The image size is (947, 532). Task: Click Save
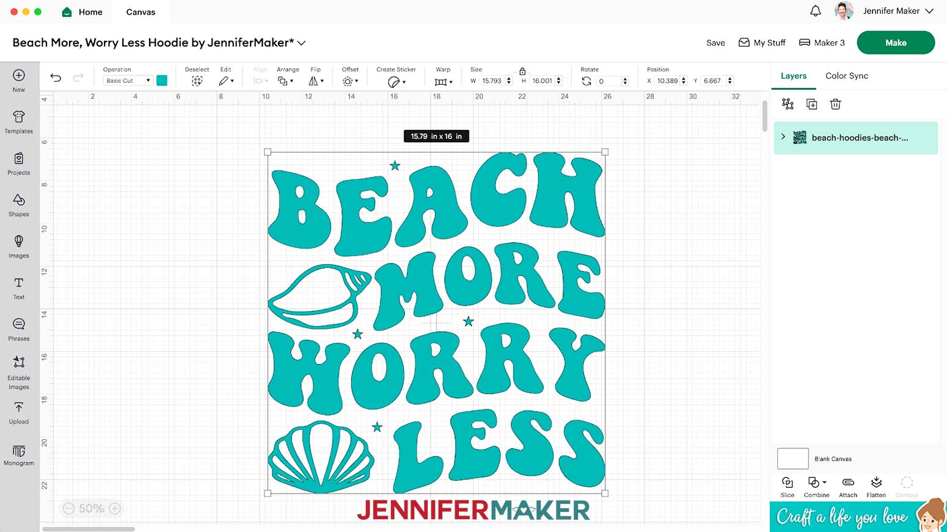click(715, 43)
